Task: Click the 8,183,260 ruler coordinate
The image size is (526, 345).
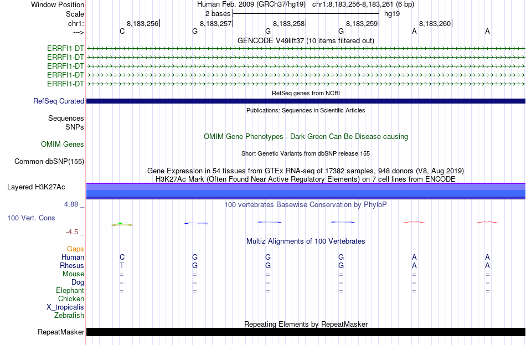Action: (435, 23)
